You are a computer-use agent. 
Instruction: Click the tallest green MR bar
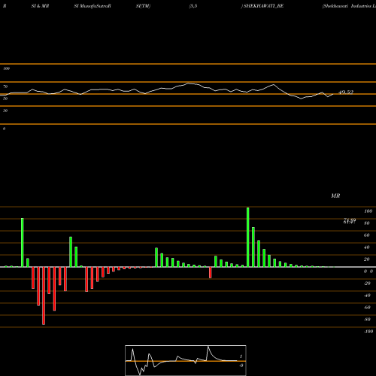[248, 237]
